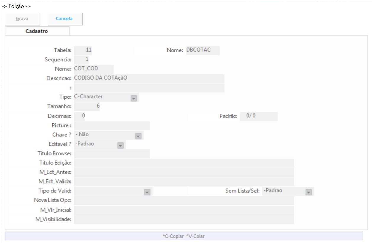Expand the Tipo de Valid dropdown

tap(147, 192)
